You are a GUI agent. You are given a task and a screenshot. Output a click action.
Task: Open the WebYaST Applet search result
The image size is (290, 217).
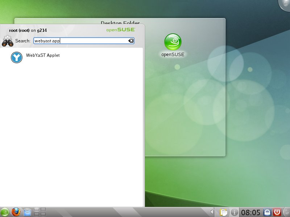point(42,56)
